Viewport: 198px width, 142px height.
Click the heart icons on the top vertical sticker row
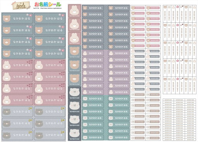tap(182, 7)
